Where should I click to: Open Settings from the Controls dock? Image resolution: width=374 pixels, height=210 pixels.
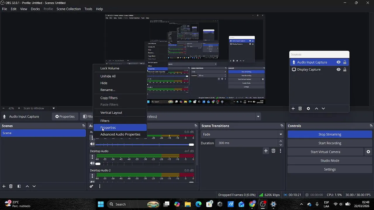[330, 169]
